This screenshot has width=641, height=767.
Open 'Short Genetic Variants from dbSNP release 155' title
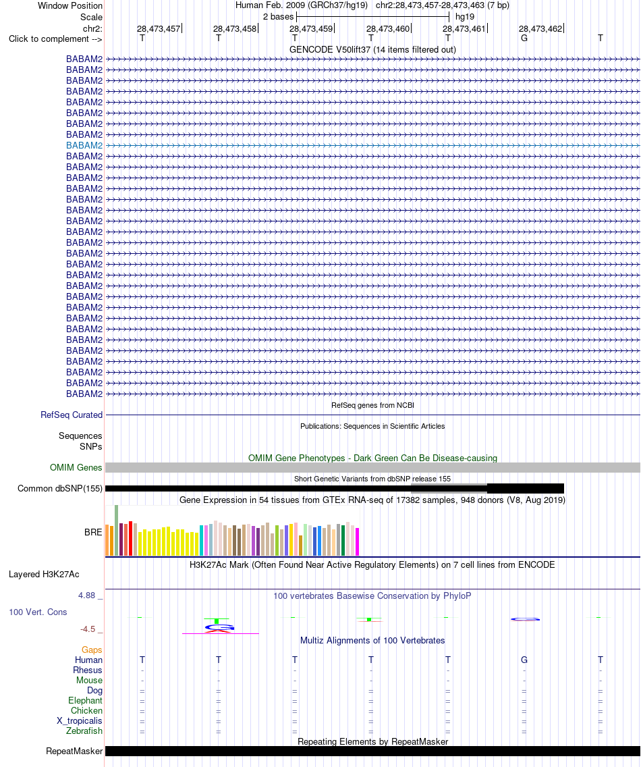pos(372,479)
